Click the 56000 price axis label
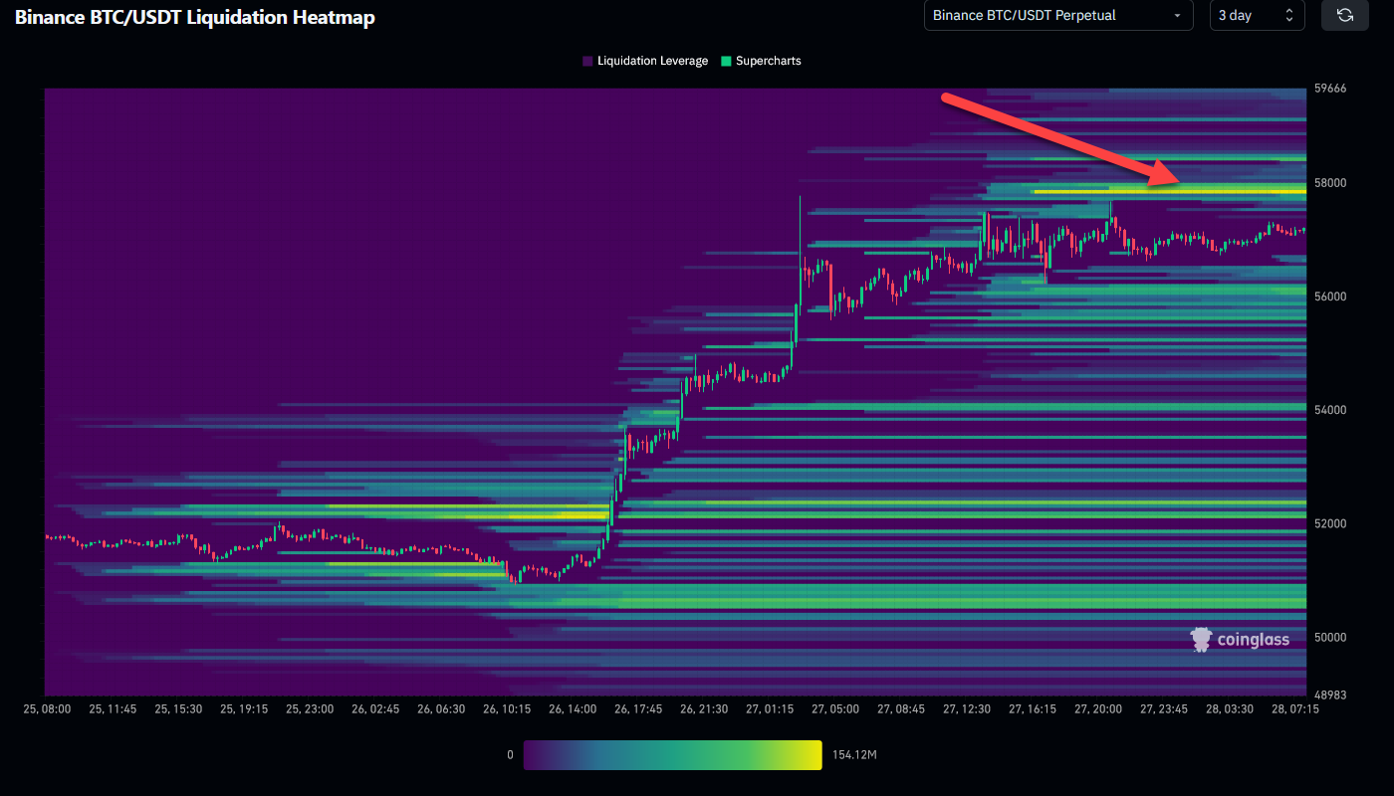The height and width of the screenshot is (796, 1394). point(1330,297)
